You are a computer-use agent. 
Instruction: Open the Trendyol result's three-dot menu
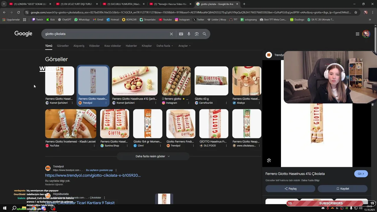point(116,170)
